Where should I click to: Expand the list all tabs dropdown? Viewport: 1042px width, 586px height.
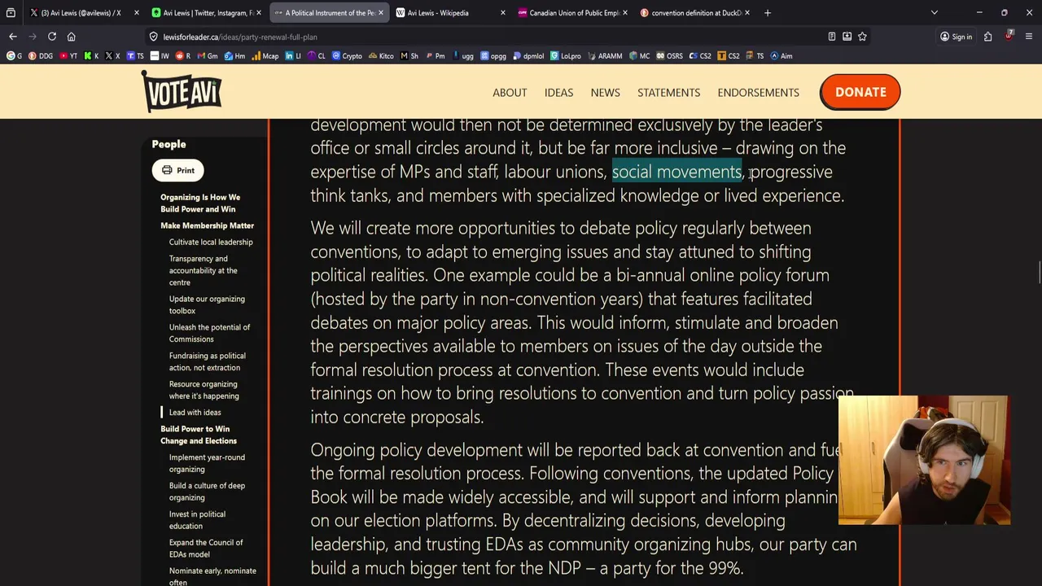coord(934,12)
